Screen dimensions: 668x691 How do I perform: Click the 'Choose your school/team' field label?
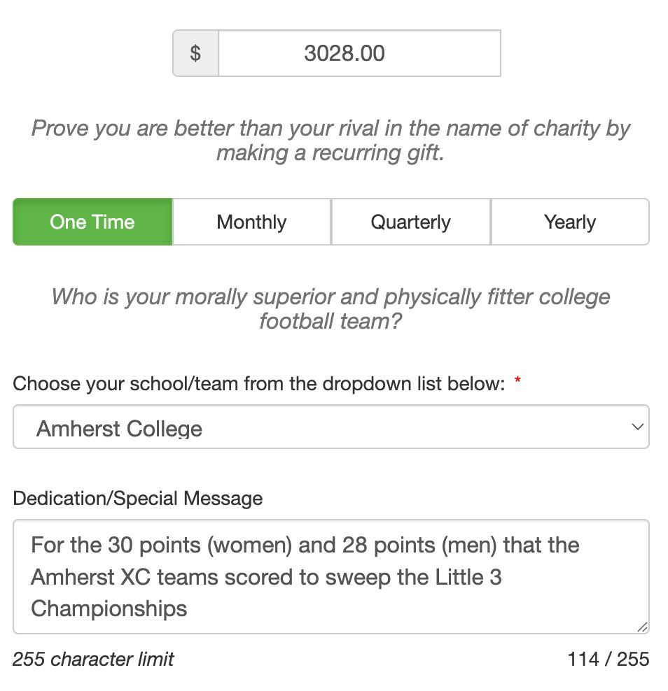coord(258,383)
